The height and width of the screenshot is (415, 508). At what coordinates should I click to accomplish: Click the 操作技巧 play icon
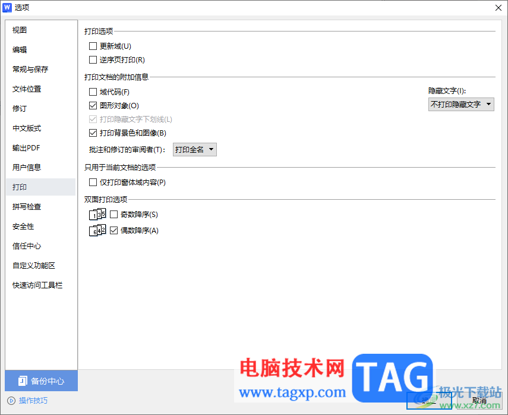click(x=11, y=401)
